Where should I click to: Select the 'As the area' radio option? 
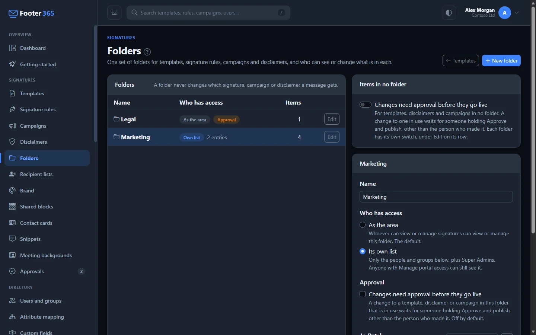[x=363, y=225]
